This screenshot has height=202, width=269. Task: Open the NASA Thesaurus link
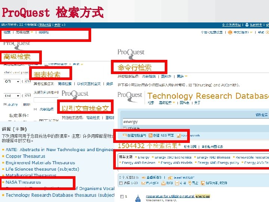point(23,182)
